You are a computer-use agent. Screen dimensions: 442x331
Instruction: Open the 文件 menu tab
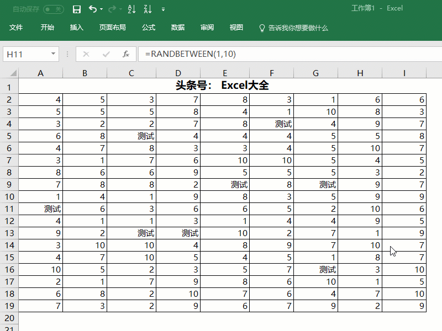16,28
